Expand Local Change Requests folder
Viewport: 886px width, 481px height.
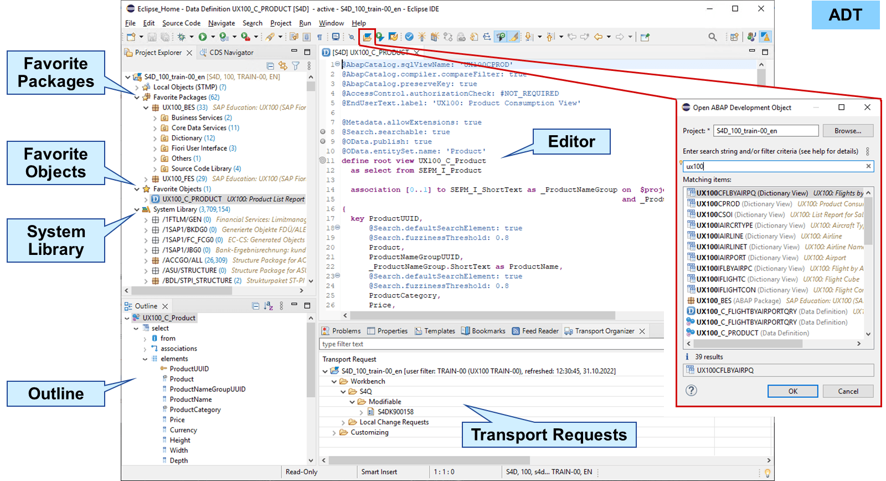tap(343, 423)
